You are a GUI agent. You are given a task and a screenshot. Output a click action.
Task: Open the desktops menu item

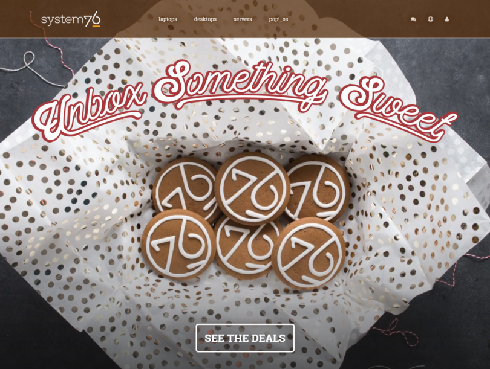click(205, 19)
